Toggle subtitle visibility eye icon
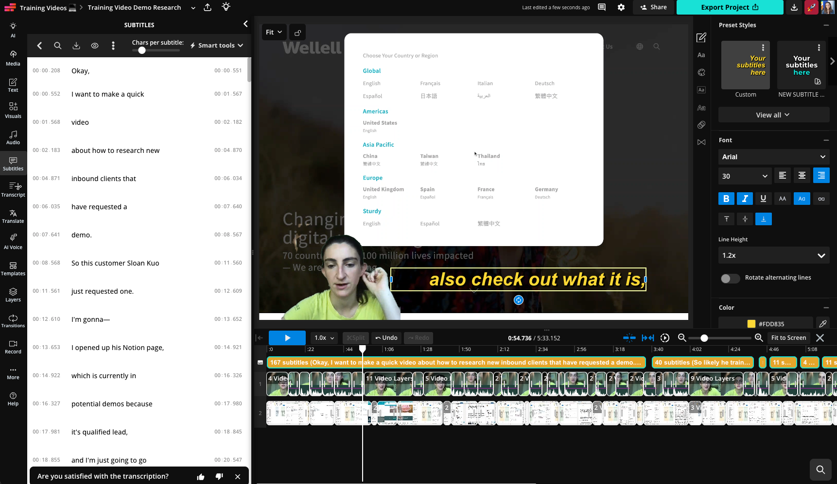The height and width of the screenshot is (484, 837). click(95, 46)
